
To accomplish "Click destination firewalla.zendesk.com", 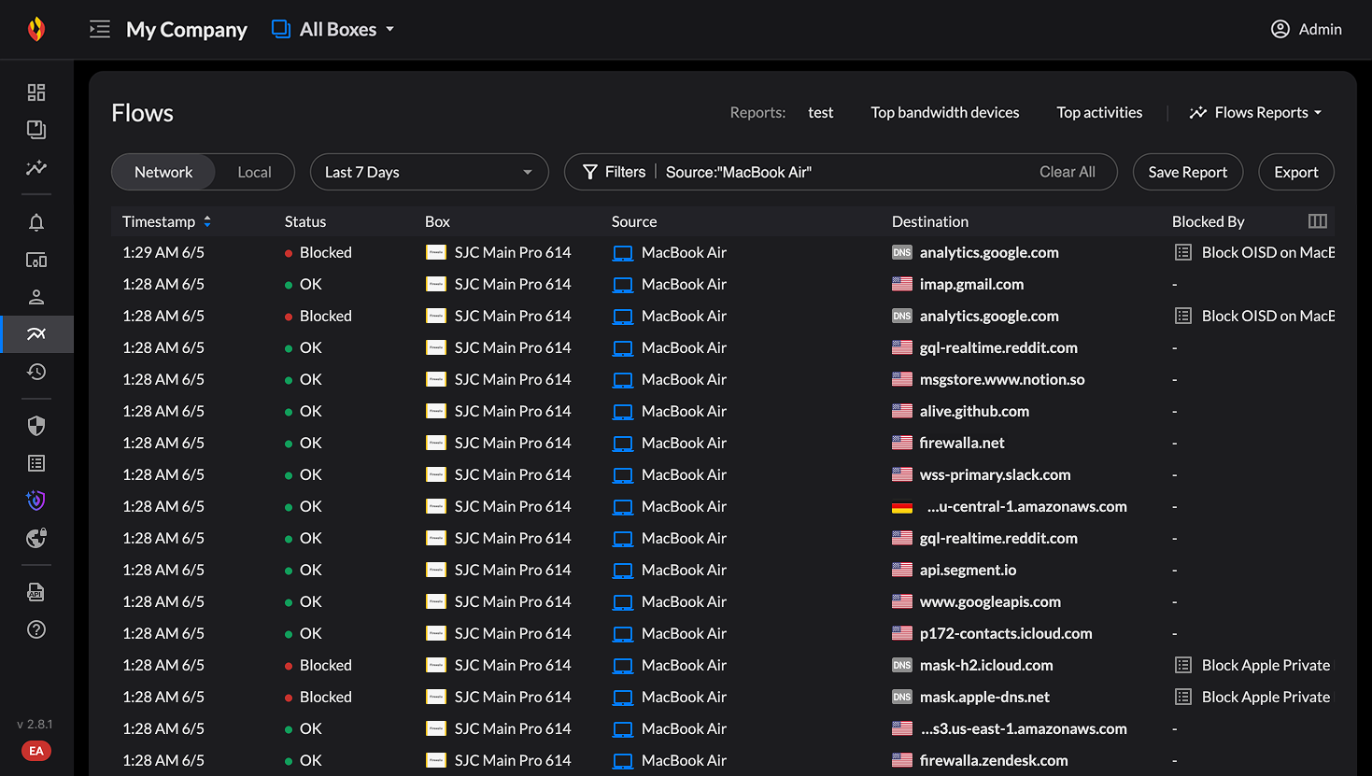I will tap(994, 760).
